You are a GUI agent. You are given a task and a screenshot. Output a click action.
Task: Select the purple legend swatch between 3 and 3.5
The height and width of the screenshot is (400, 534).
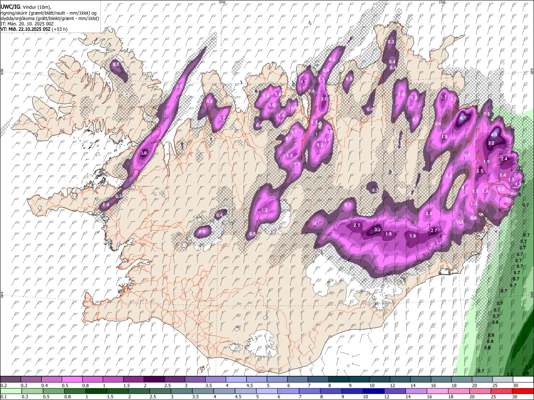coord(195,379)
